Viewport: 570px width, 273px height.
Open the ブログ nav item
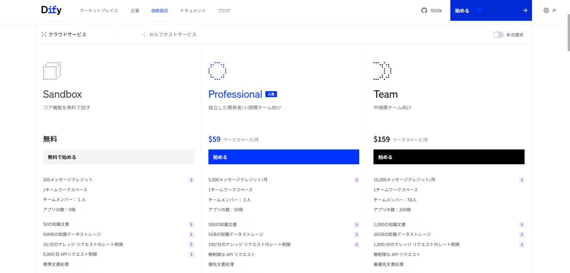click(x=224, y=11)
